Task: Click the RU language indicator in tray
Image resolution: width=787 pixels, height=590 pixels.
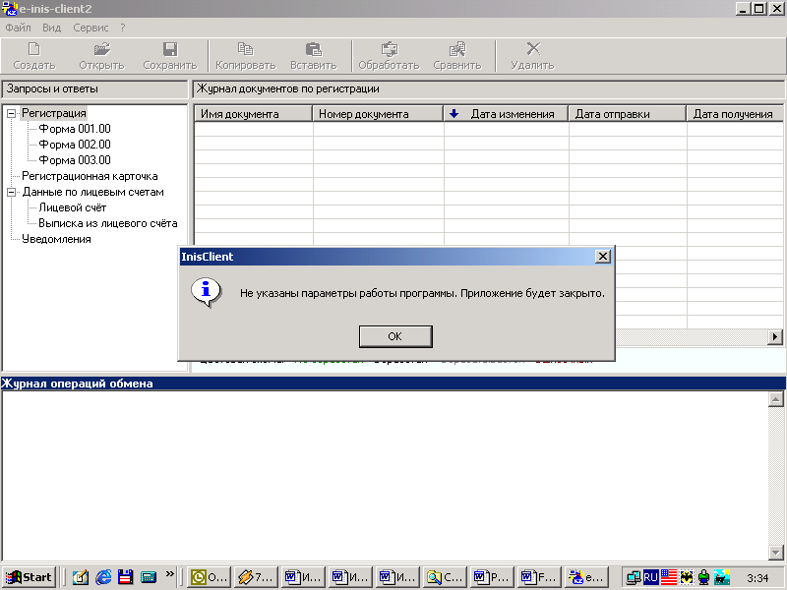Action: [650, 577]
